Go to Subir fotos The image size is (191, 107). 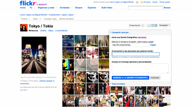(107, 8)
